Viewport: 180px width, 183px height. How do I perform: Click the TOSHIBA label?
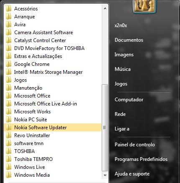pyautogui.click(x=24, y=151)
